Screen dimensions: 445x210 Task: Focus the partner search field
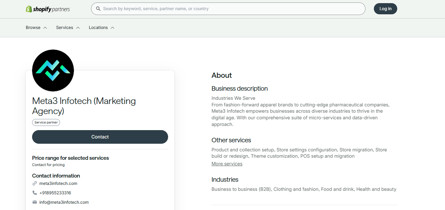[228, 9]
